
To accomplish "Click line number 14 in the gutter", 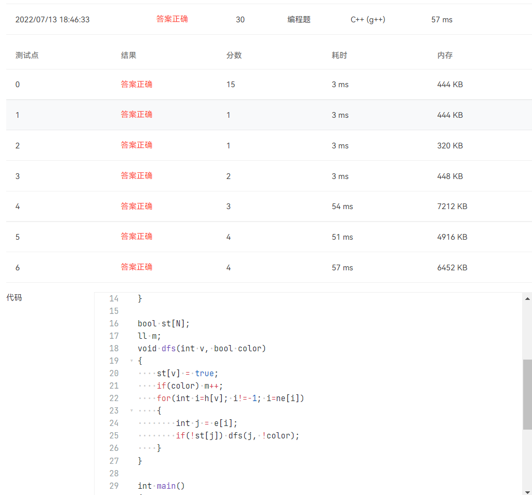I will point(114,298).
